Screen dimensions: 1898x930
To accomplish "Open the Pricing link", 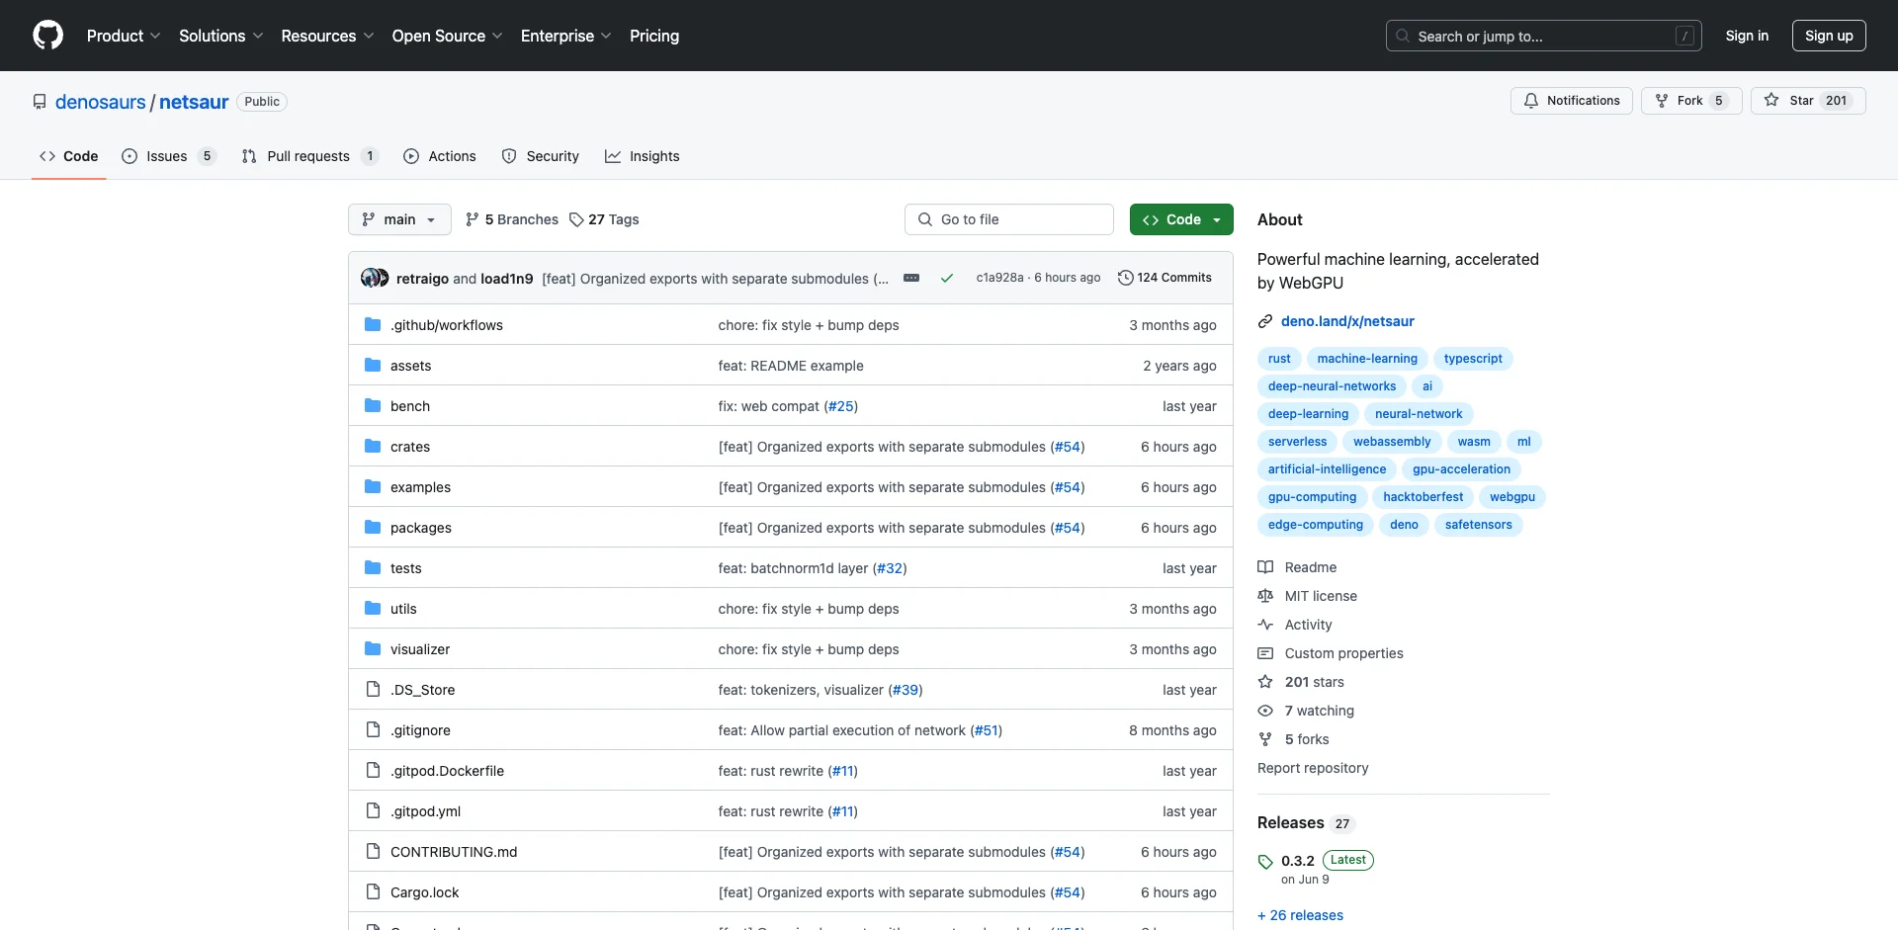I will coord(654,36).
